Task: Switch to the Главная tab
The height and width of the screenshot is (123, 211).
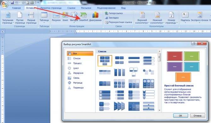Action: pos(16,8)
